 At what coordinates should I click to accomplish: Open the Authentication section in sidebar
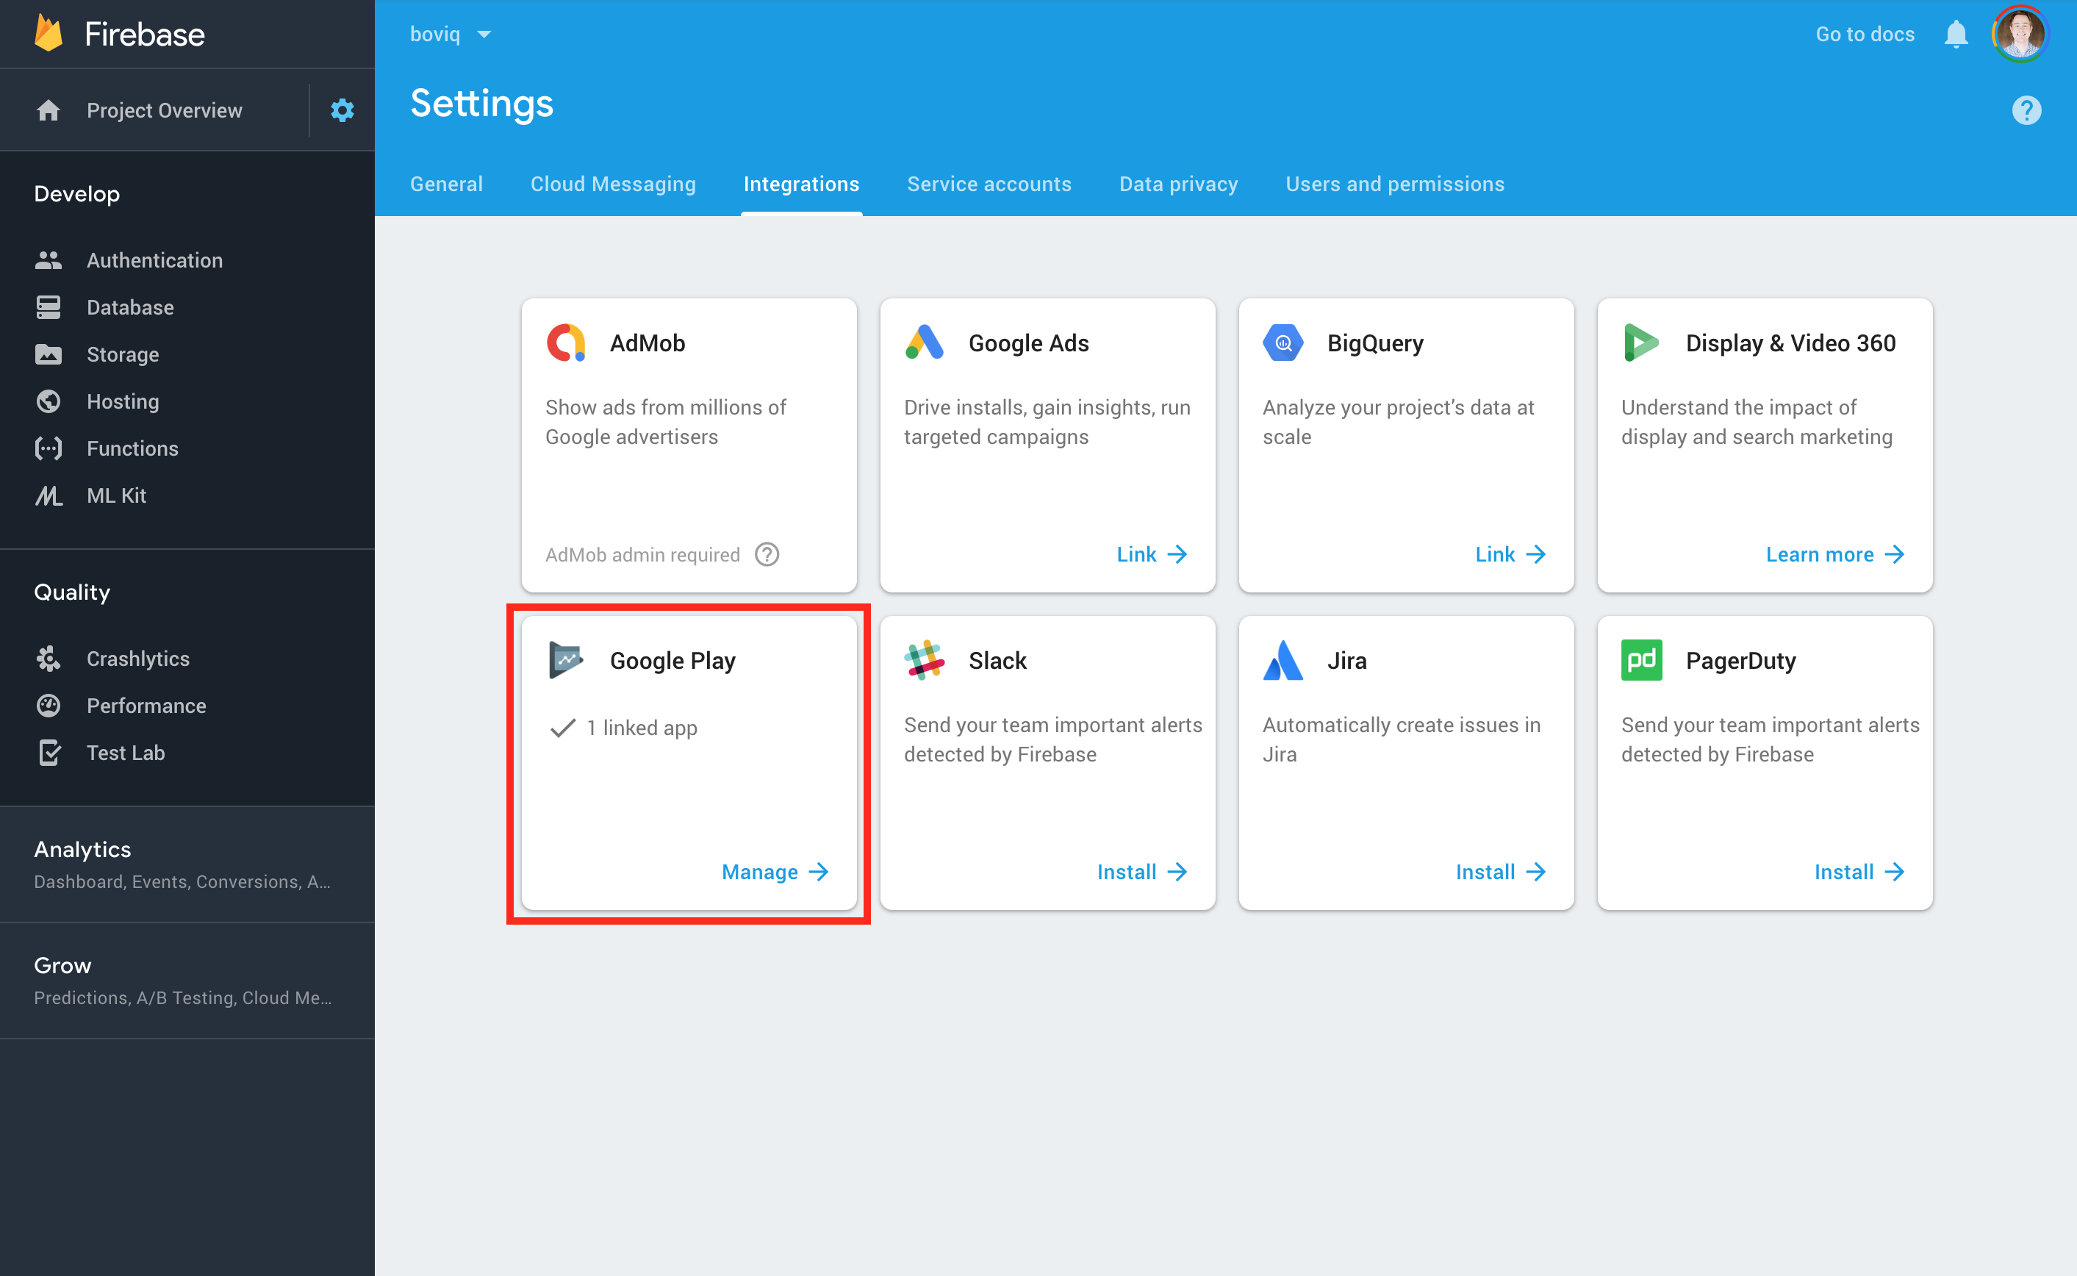pos(154,260)
